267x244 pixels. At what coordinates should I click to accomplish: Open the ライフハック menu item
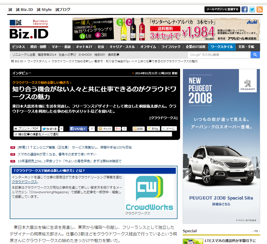click(x=171, y=47)
